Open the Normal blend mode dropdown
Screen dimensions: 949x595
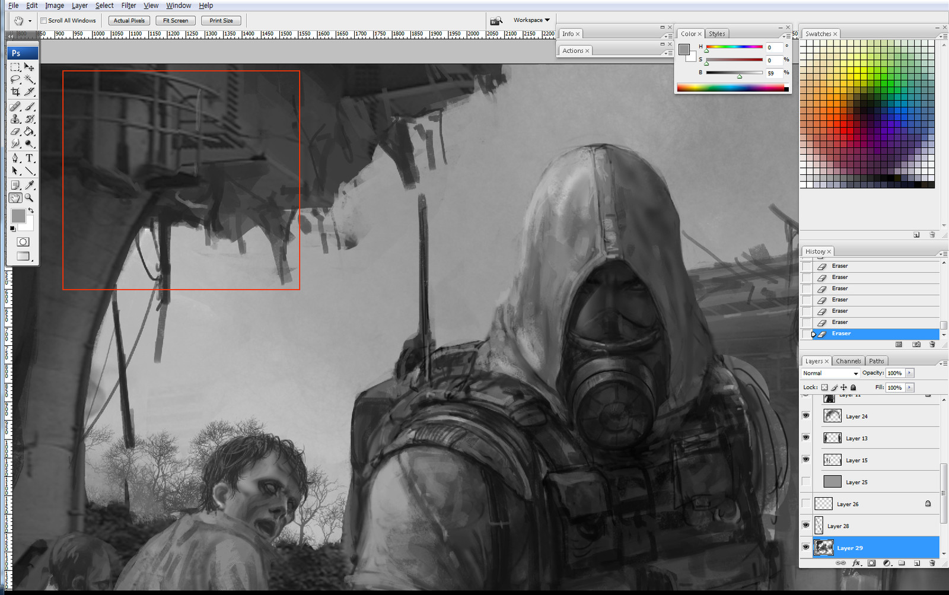(830, 373)
